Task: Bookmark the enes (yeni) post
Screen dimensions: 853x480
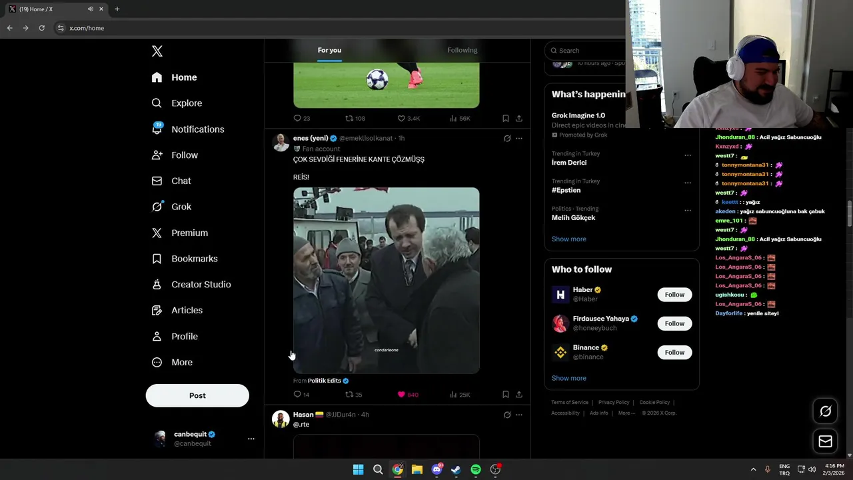Action: pyautogui.click(x=506, y=395)
